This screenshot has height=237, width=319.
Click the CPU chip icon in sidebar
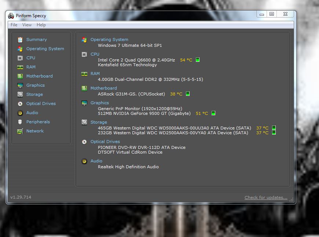(x=20, y=58)
